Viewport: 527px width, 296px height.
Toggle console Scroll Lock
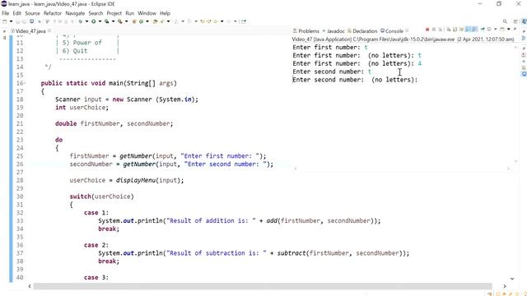[x=455, y=30]
